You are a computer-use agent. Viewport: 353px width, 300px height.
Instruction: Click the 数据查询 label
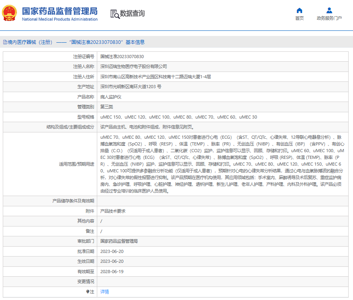[132, 13]
